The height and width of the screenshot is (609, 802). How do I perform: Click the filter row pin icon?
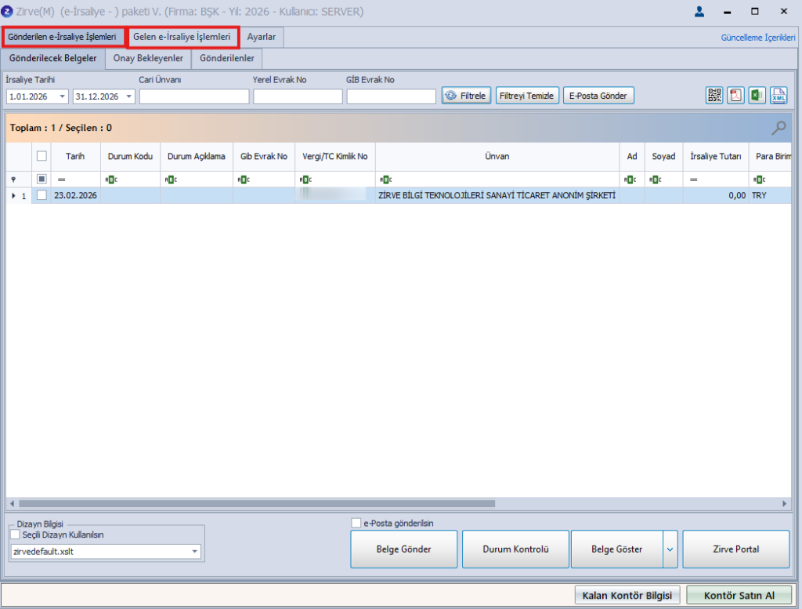click(13, 179)
